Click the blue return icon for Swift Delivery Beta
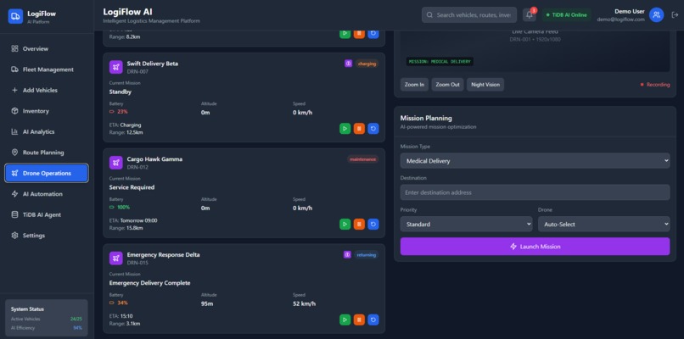684x339 pixels. click(373, 129)
